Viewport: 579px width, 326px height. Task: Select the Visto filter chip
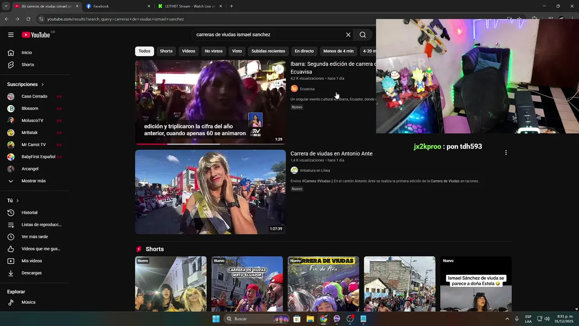(237, 51)
